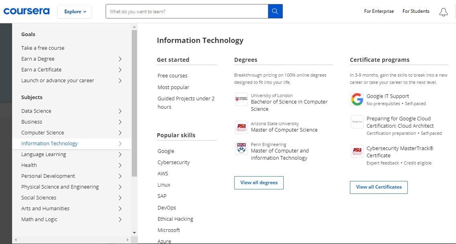Click the University of London logo
The width and height of the screenshot is (456, 244).
tap(241, 99)
